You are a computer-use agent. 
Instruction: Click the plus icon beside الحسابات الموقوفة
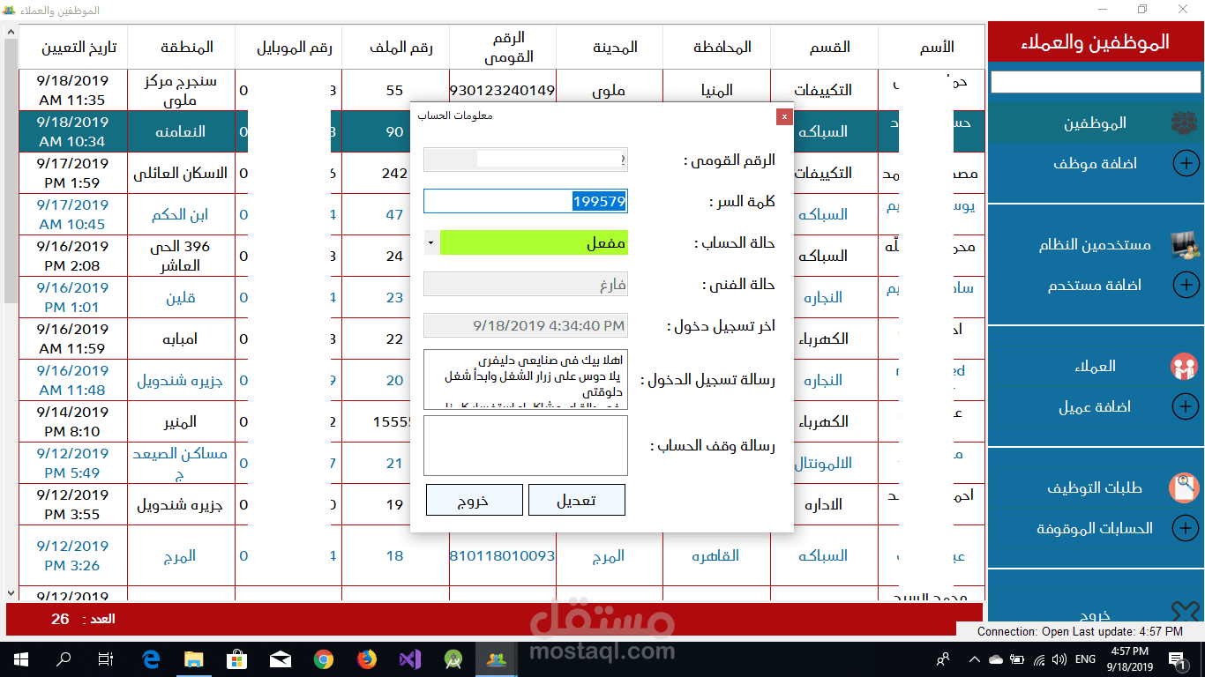tap(1186, 528)
